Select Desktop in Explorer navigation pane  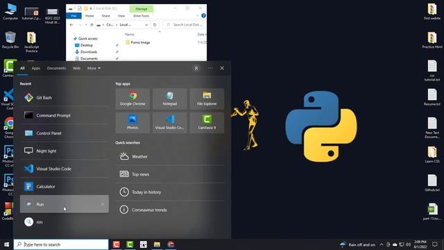tap(83, 45)
